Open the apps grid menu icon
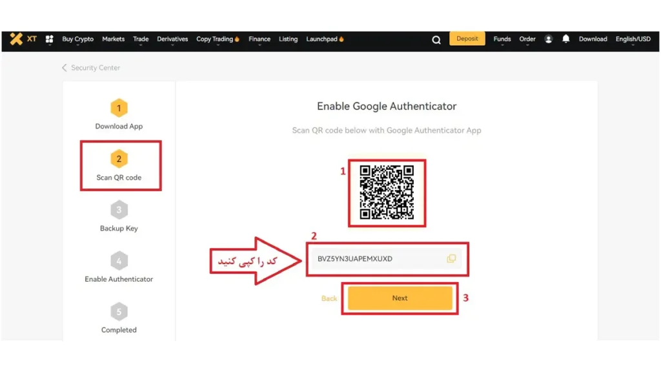This screenshot has width=661, height=372. tap(49, 39)
